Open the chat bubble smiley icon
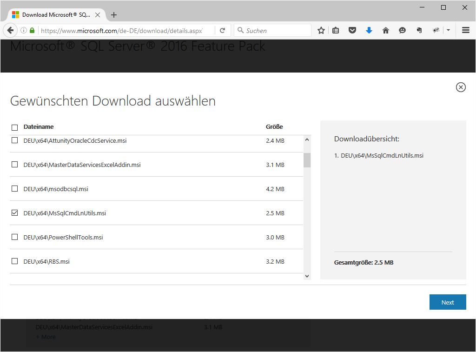This screenshot has width=476, height=352. point(402,30)
